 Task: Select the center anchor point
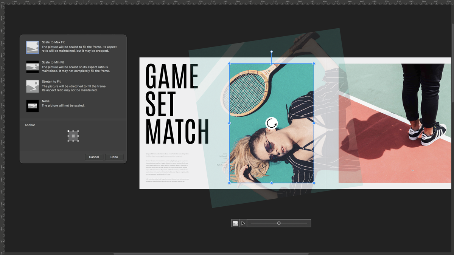pos(73,136)
